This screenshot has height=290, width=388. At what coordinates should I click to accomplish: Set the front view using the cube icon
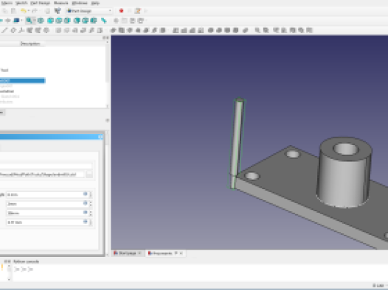tap(50, 21)
